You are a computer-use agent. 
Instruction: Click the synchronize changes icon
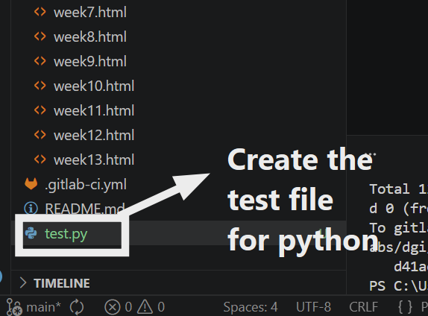point(77,307)
